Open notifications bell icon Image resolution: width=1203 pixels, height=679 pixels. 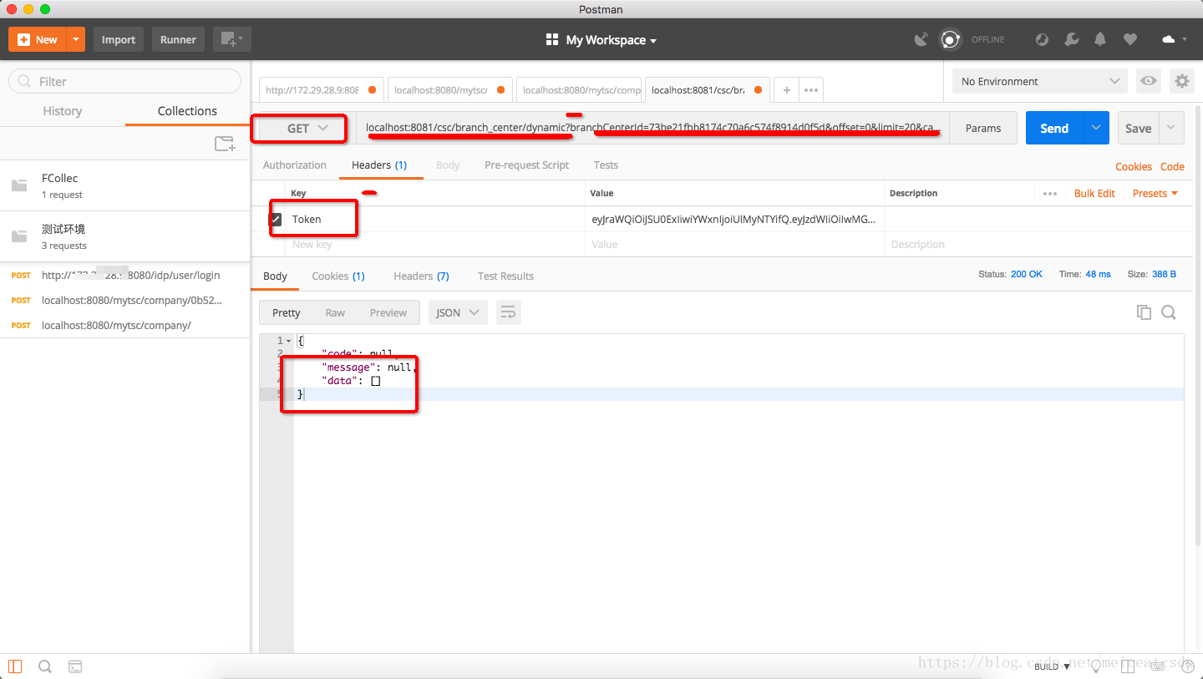tap(1100, 39)
